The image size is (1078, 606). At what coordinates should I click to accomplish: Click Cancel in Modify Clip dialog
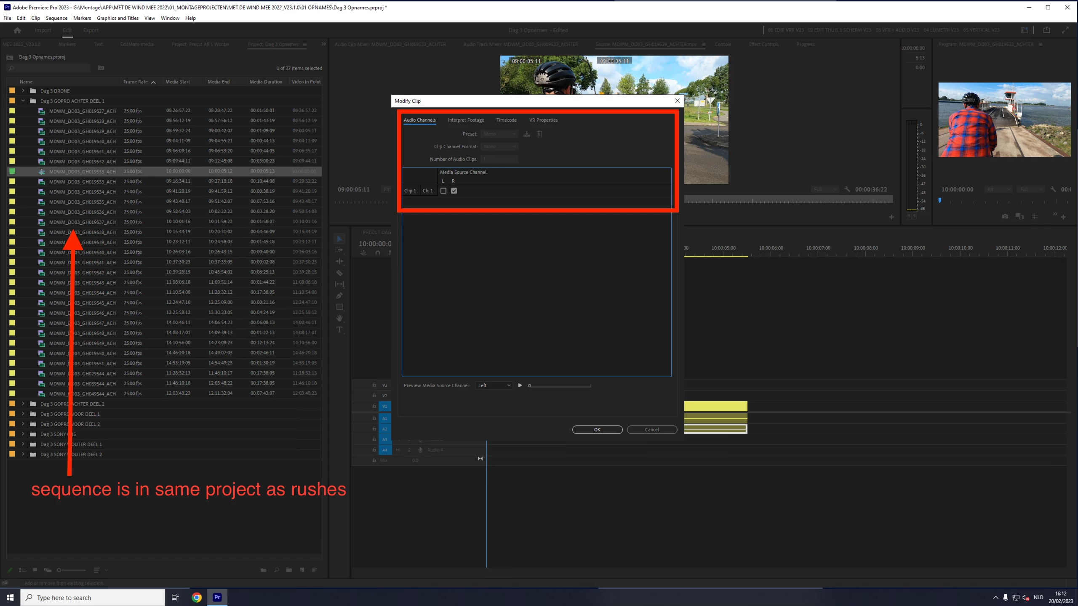click(651, 429)
